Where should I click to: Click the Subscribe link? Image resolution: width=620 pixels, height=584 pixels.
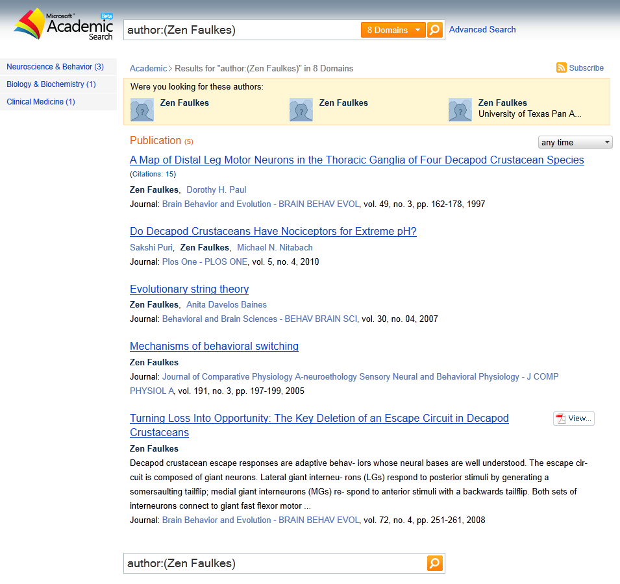[x=586, y=67]
